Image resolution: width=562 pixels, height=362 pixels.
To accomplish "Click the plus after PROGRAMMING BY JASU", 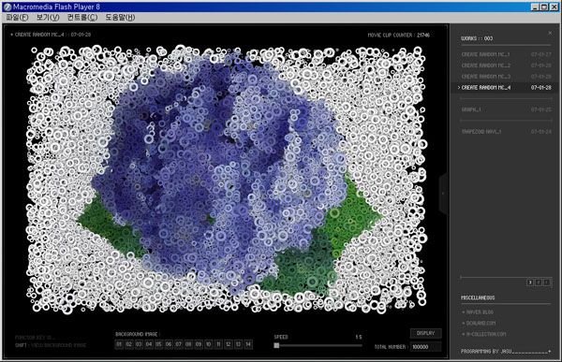I will click(550, 352).
